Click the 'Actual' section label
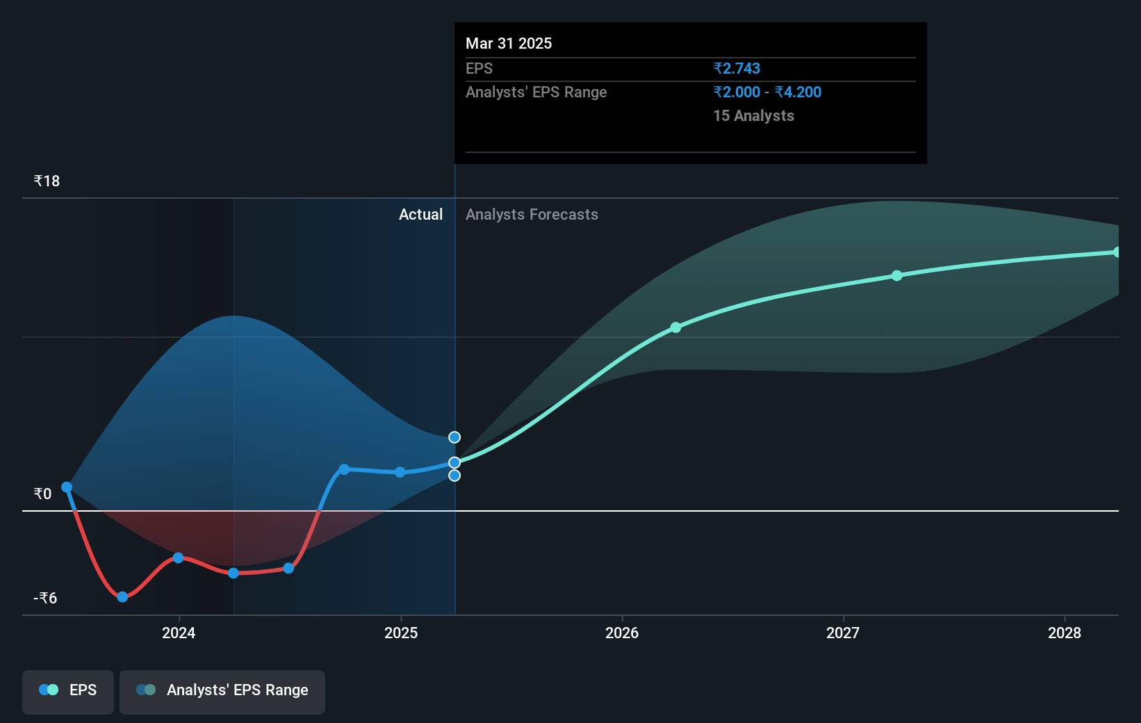The image size is (1141, 723). tap(420, 214)
